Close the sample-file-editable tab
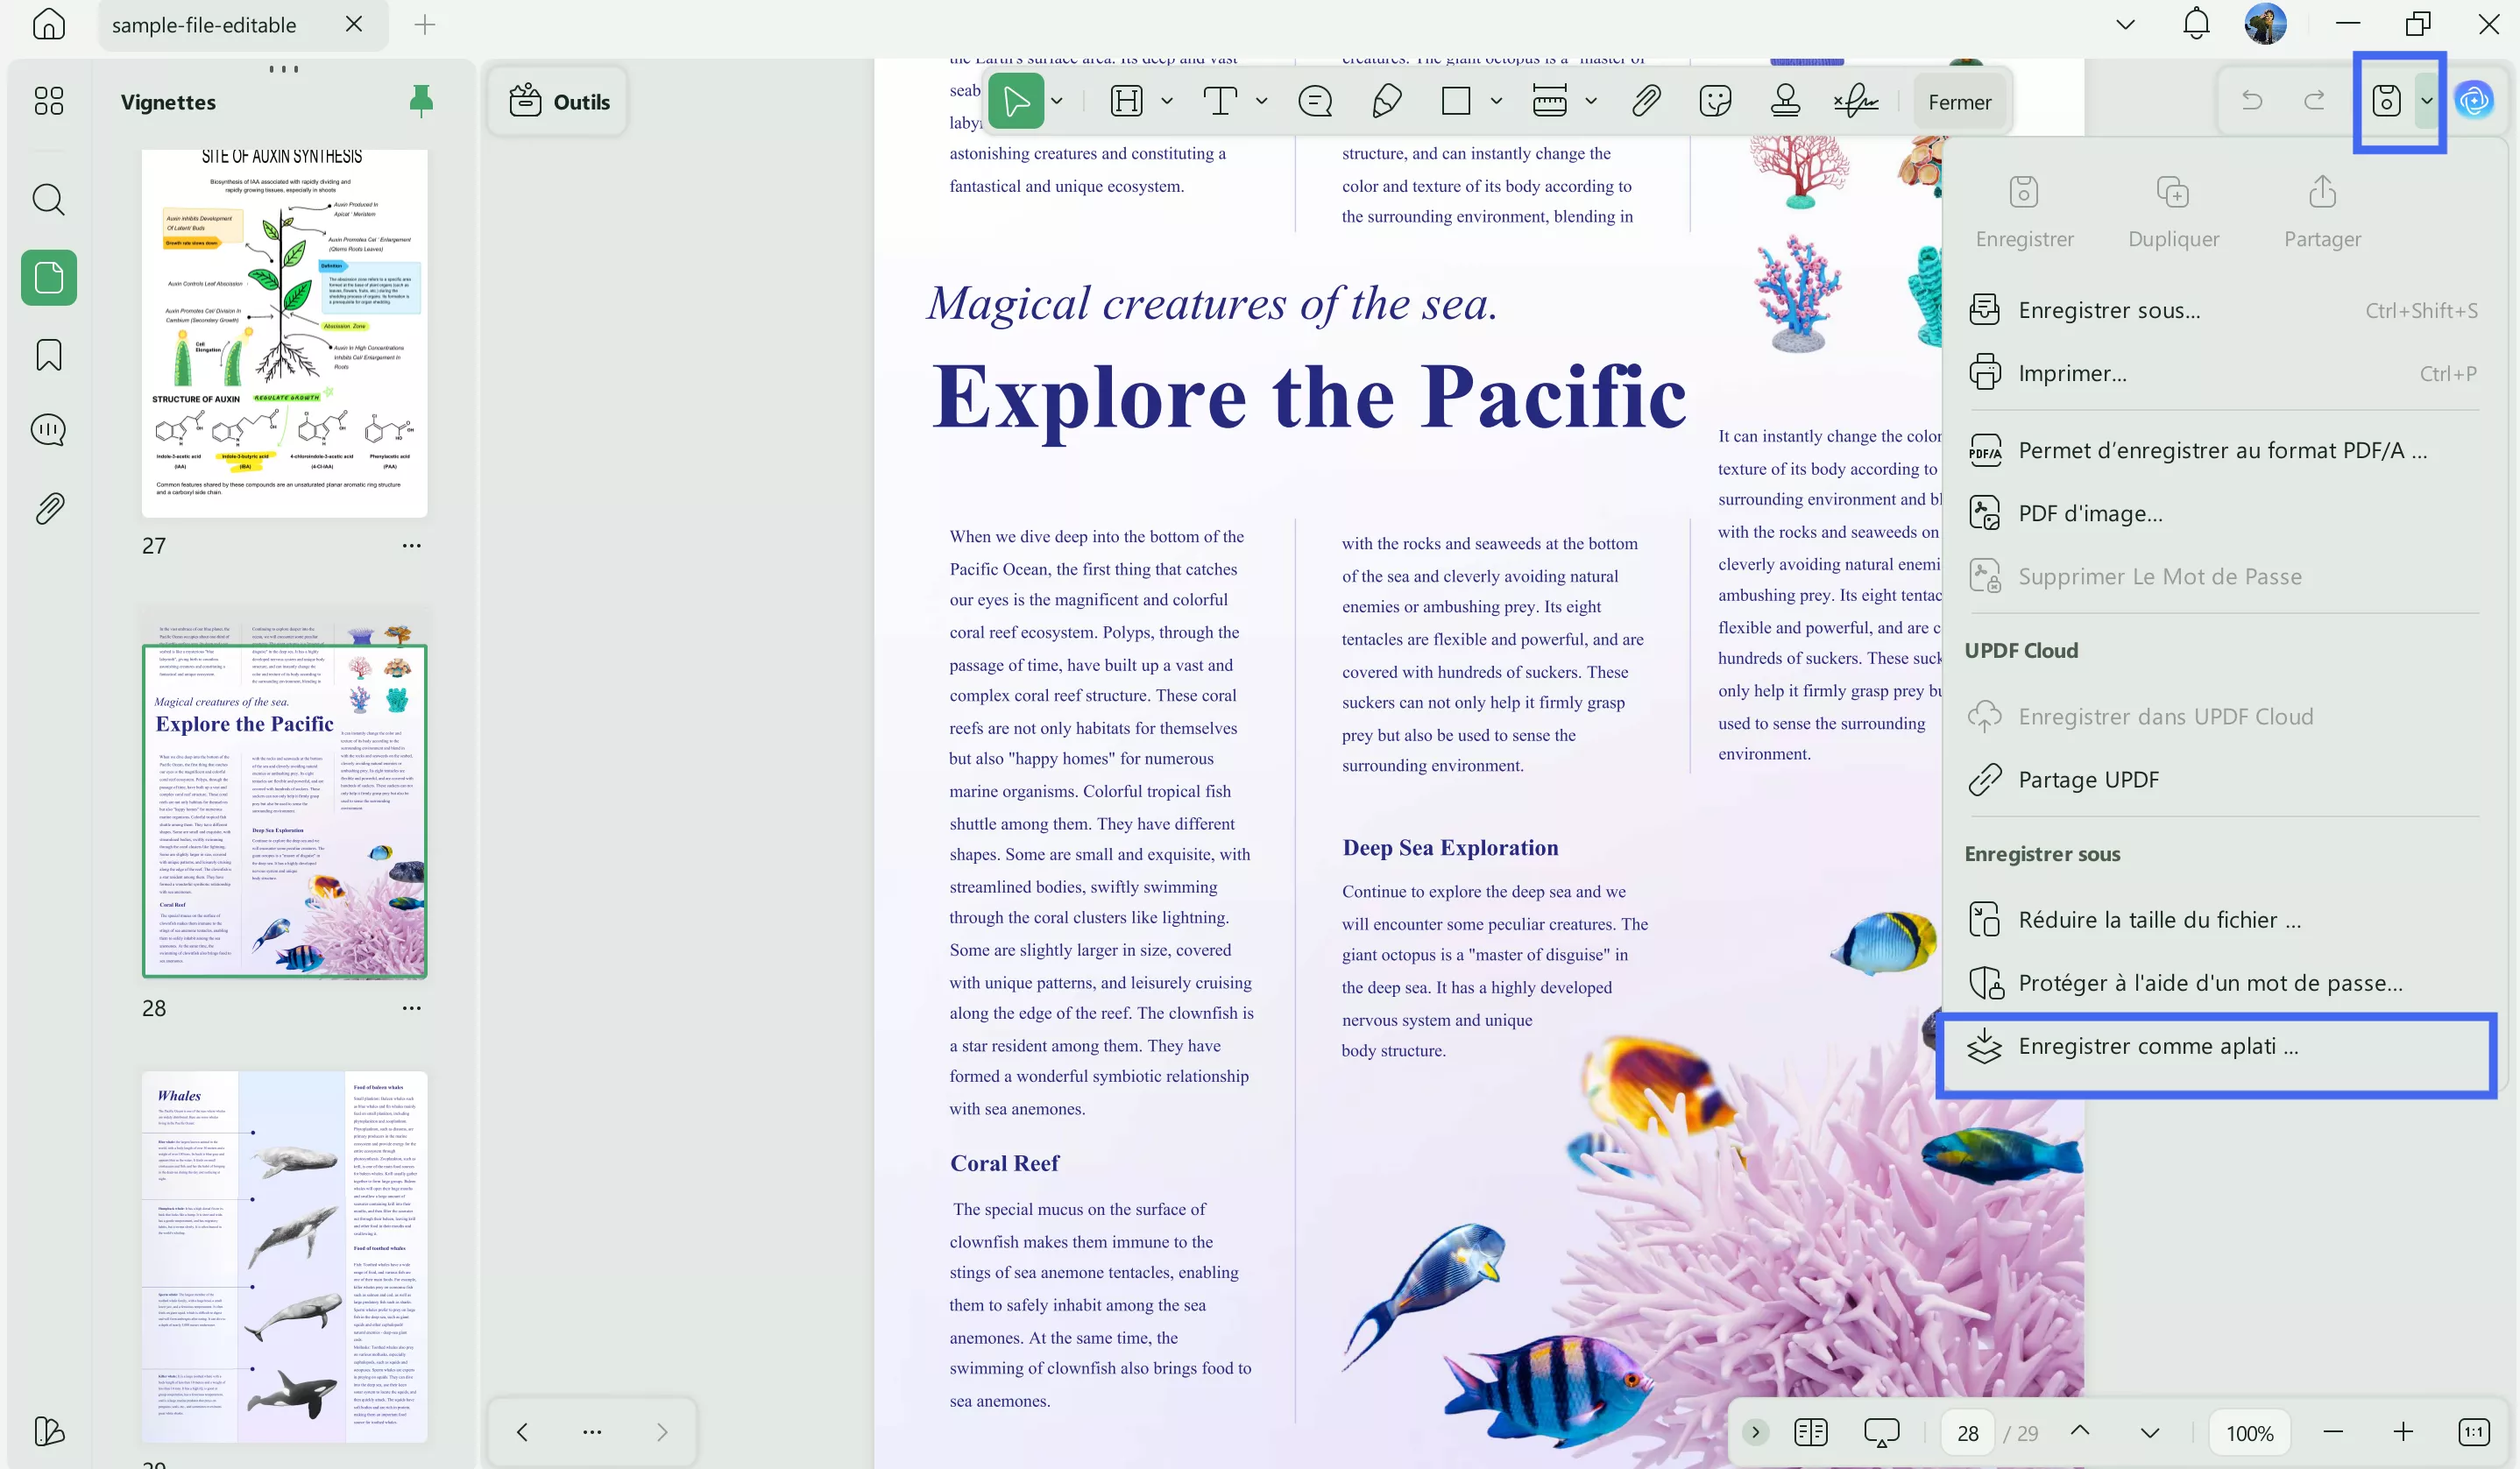This screenshot has height=1469, width=2520. (x=354, y=24)
